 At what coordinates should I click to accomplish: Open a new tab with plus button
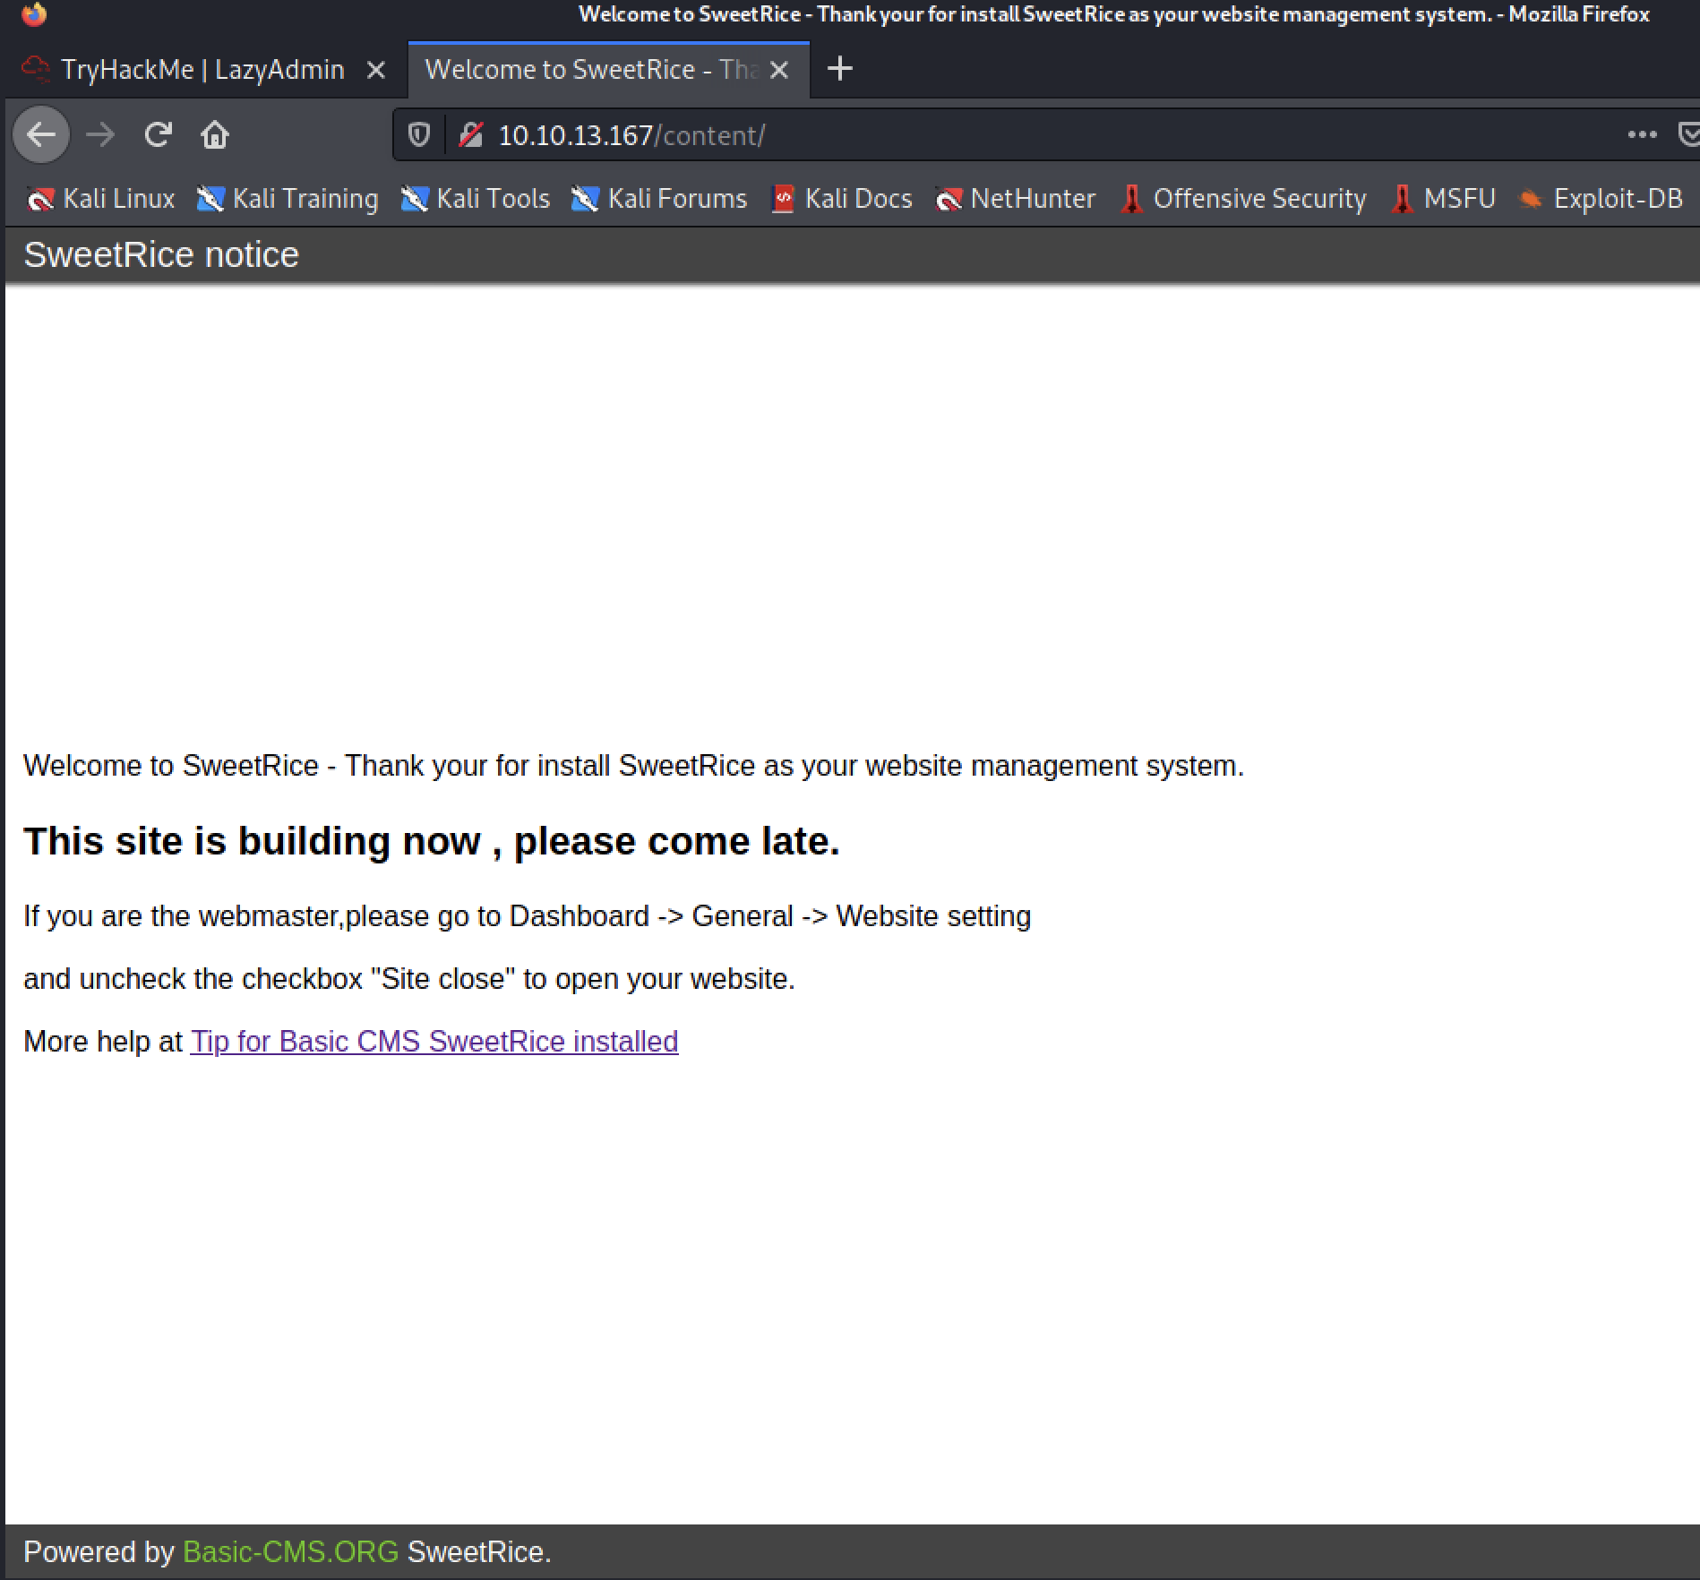tap(839, 69)
